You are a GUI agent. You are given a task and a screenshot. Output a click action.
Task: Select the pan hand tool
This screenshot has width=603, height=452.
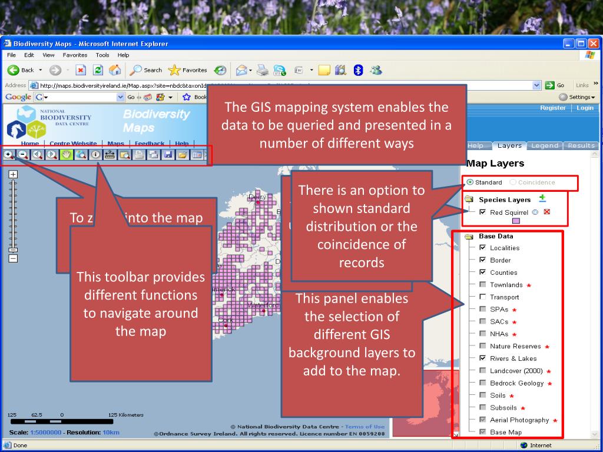point(67,155)
